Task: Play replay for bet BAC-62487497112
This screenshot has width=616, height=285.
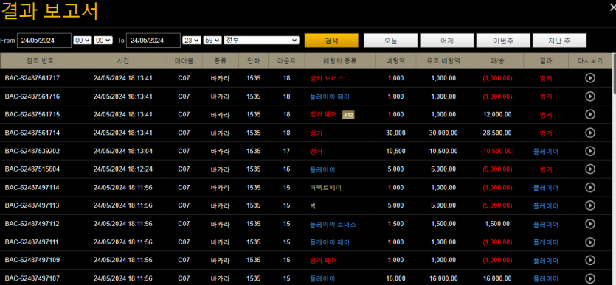Action: [589, 224]
